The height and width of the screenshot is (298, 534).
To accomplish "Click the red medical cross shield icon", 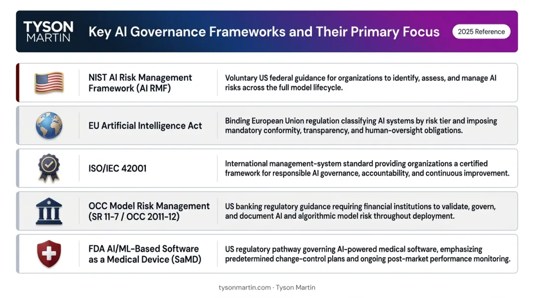I will tap(49, 254).
